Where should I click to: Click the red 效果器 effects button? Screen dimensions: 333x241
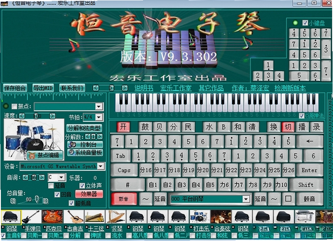coord(89,194)
